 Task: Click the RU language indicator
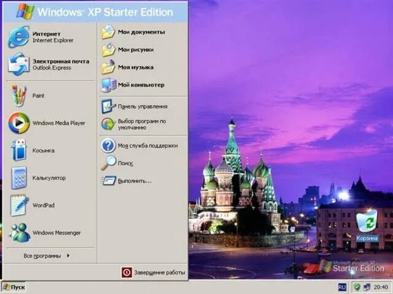point(342,287)
